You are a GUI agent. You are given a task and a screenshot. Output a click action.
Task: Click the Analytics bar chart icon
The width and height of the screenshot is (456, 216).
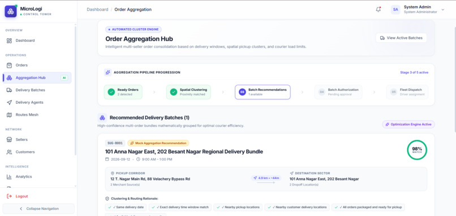[9, 177]
